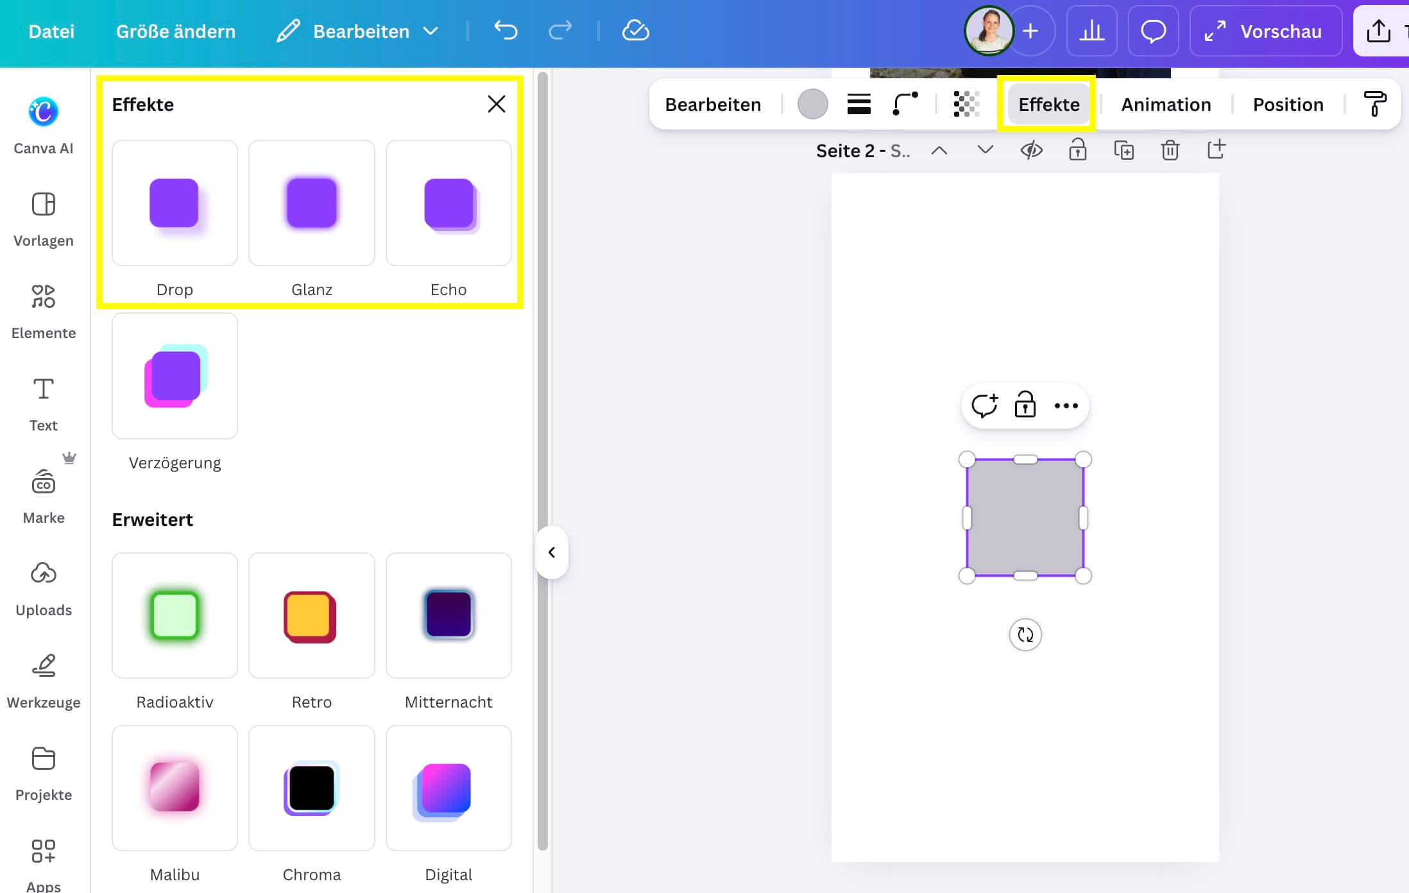Click the rotate handle below shape
1409x893 pixels.
[x=1025, y=634]
